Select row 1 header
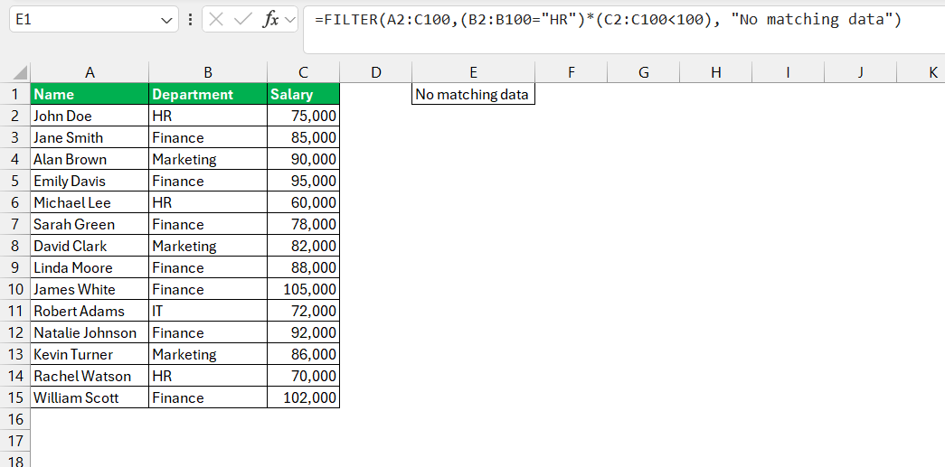Viewport: 945px width, 467px height. click(15, 95)
